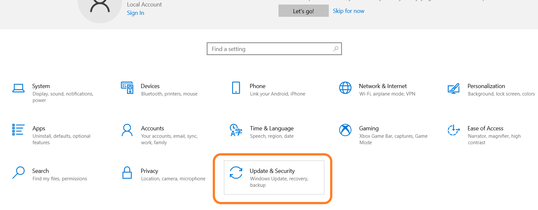Click the Update & Security refresh icon
The height and width of the screenshot is (210, 538).
[x=236, y=173]
